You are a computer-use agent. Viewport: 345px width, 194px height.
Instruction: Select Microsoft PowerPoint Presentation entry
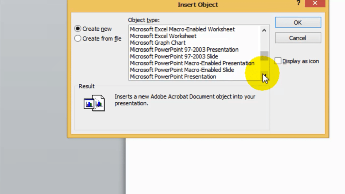tap(173, 77)
